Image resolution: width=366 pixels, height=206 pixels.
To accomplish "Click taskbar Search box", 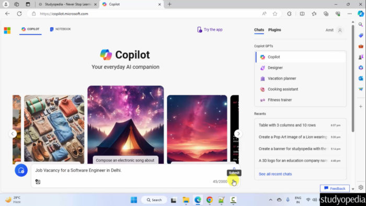I will tap(154, 200).
